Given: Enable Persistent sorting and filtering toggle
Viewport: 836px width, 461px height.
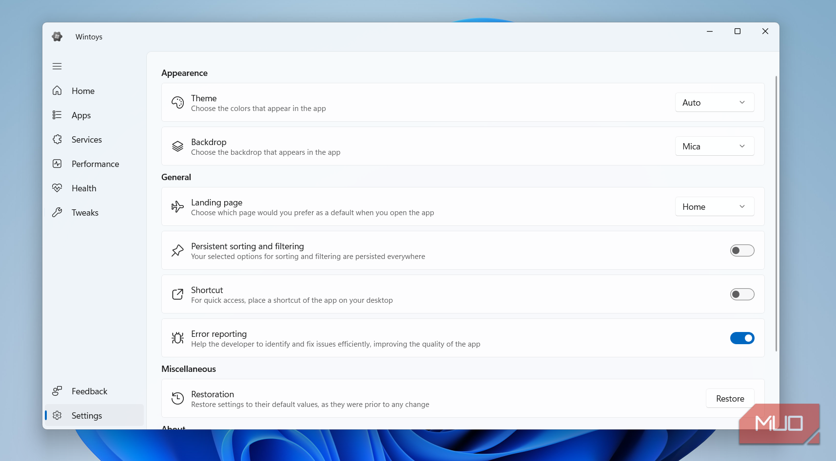Looking at the screenshot, I should click(742, 250).
